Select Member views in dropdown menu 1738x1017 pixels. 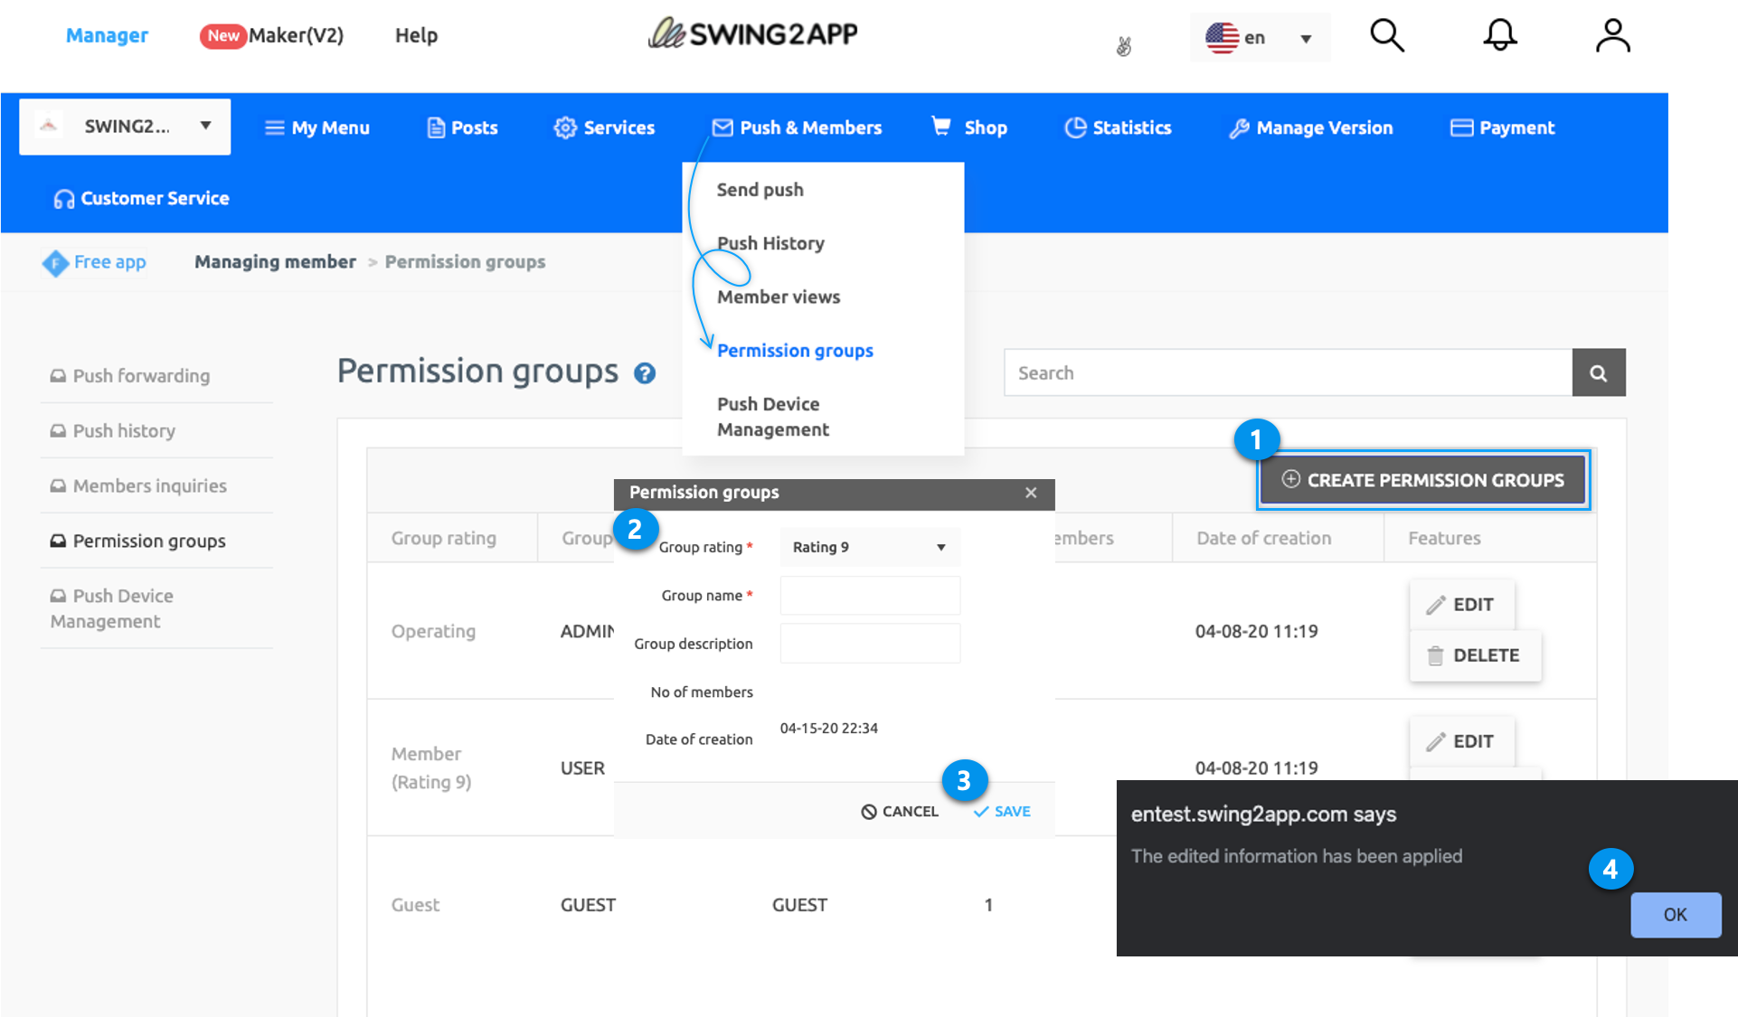(779, 297)
